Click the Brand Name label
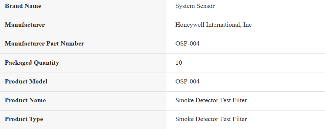Image resolution: width=325 pixels, height=129 pixels. click(23, 6)
